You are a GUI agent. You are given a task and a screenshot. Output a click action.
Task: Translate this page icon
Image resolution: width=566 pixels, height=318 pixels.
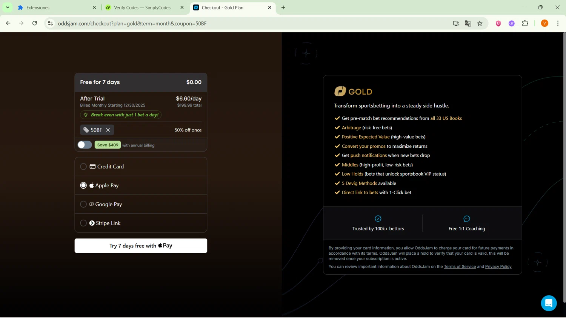coord(468,23)
